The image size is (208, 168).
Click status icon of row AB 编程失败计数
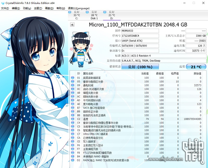[72, 93]
